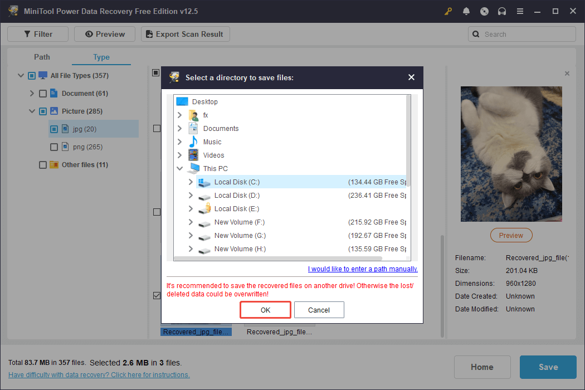Click Cancel in save dialog
This screenshot has width=585, height=390.
319,310
